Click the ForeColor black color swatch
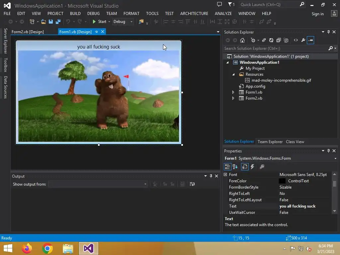This screenshot has height=255, width=340. [282, 181]
